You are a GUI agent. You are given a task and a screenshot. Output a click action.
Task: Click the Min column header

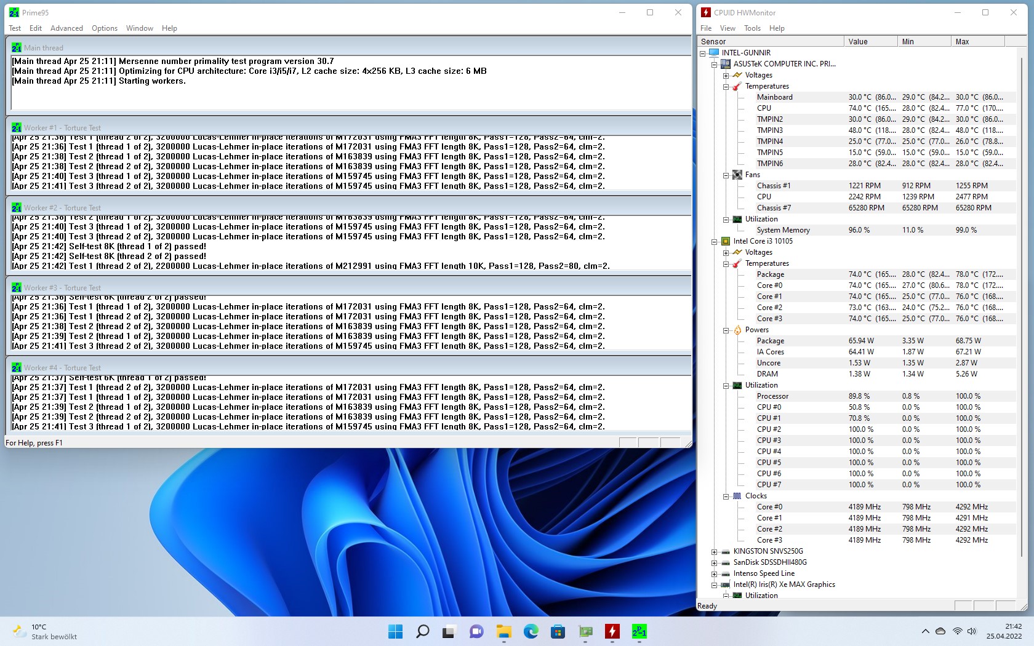924,41
